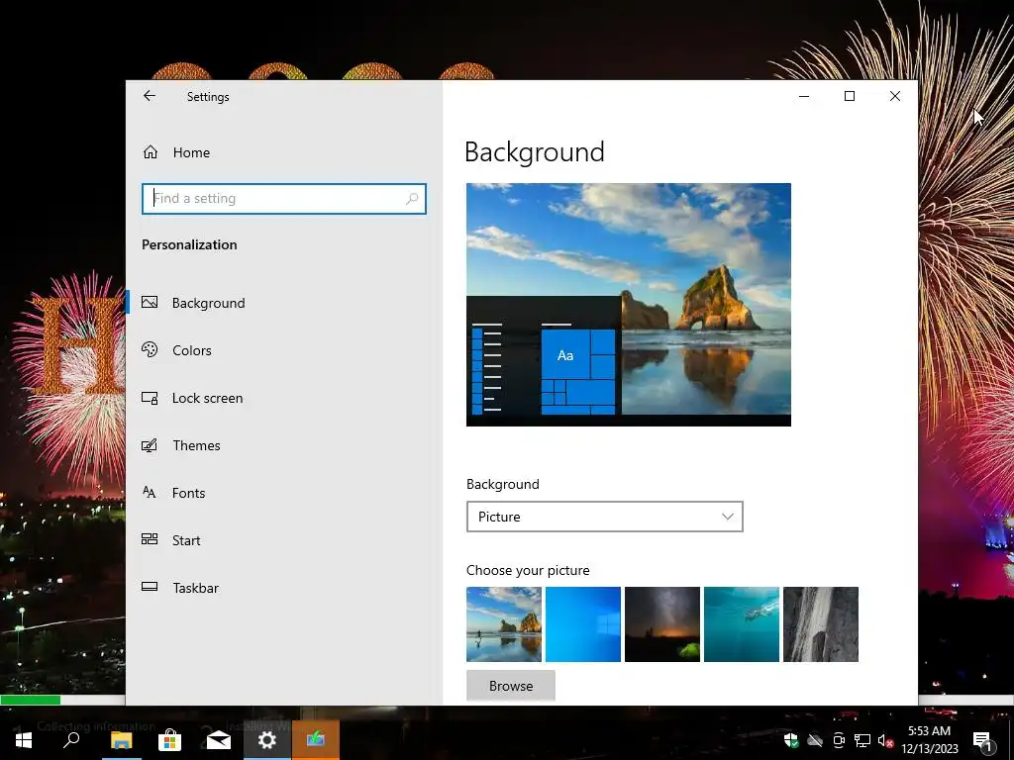Screen dimensions: 1014x760
Task: Open the Settings Home page
Action: [176, 152]
